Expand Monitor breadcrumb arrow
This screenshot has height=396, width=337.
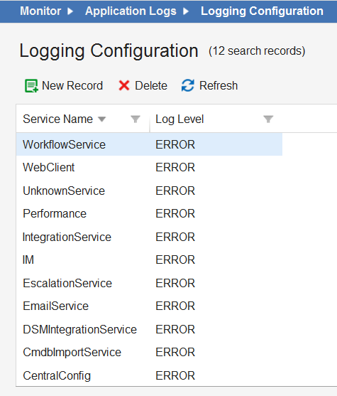click(x=70, y=11)
